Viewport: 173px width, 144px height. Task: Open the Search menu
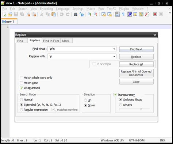(x=23, y=9)
